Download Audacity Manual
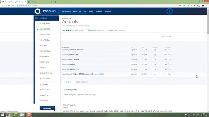This screenshot has width=209, height=117. (69, 64)
